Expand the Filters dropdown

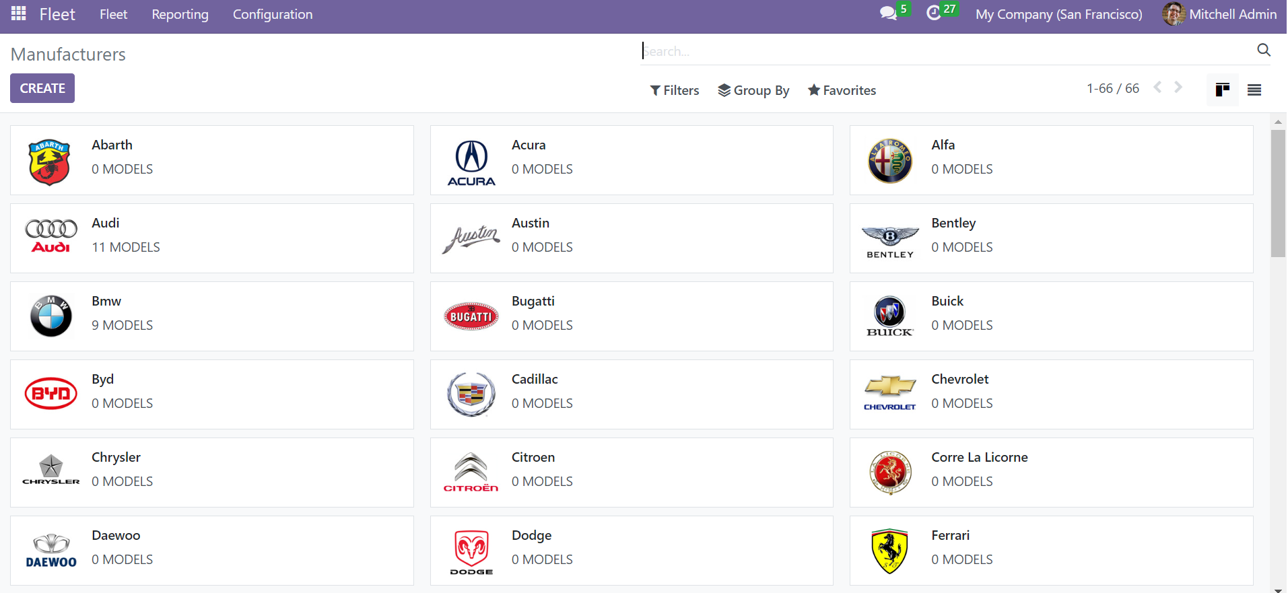675,90
